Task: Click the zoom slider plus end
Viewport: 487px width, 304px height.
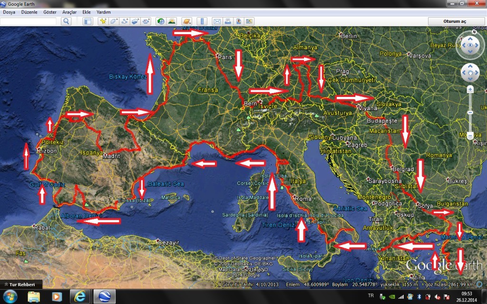Action: click(x=470, y=89)
